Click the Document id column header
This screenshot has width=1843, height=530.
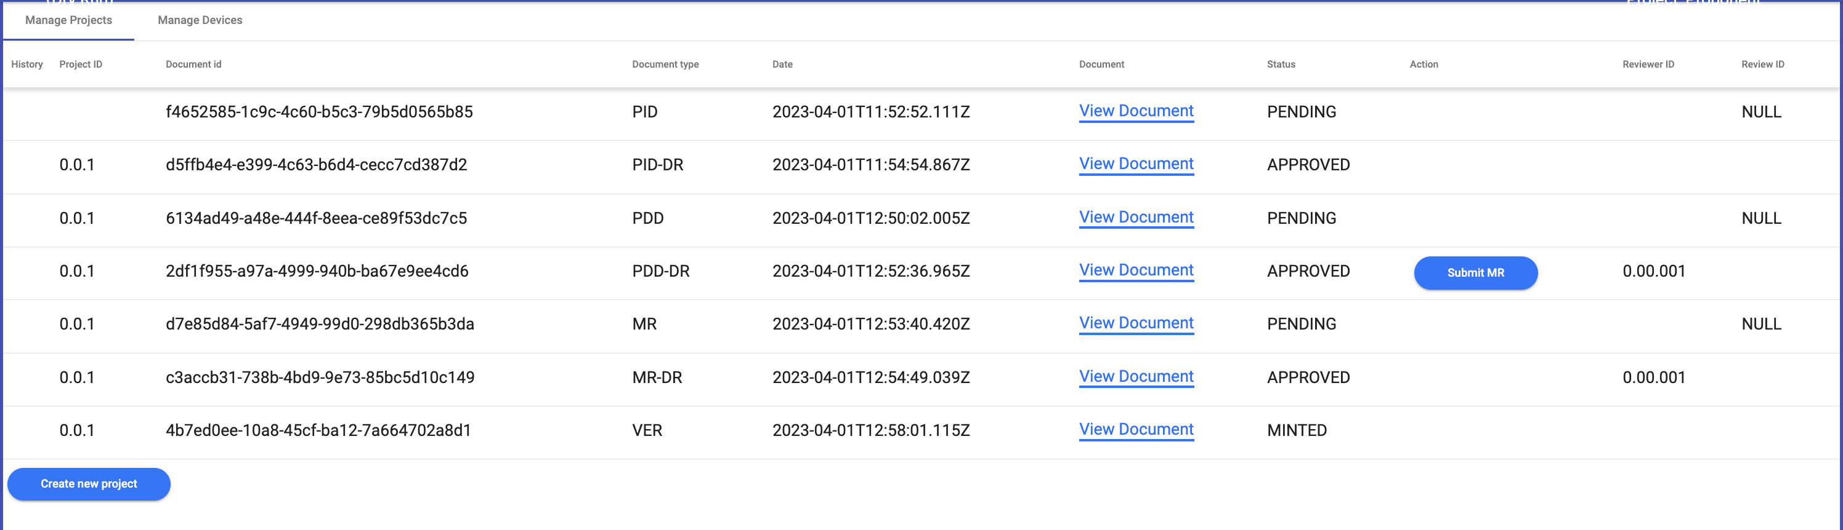pos(193,65)
